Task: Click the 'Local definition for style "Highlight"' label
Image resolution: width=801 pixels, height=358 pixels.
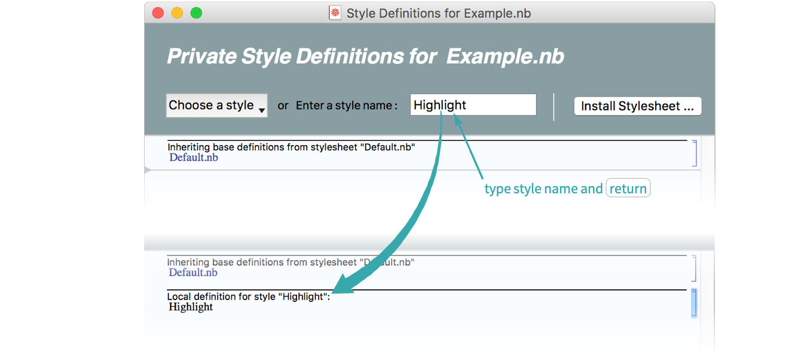Action: coord(248,297)
